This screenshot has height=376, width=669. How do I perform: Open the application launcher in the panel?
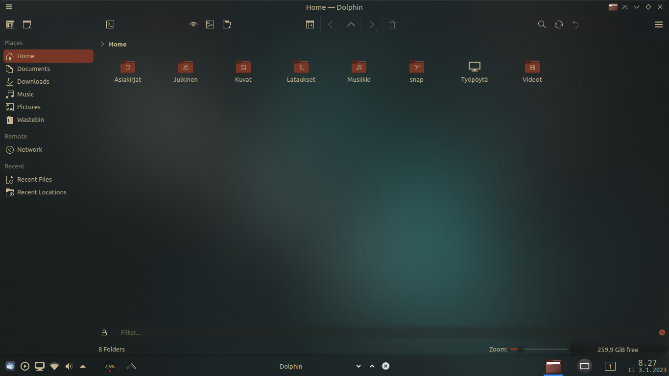(x=10, y=366)
